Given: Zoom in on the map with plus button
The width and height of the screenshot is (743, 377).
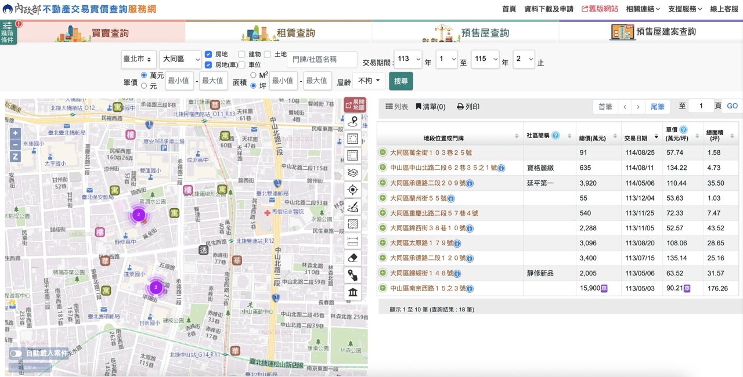Looking at the screenshot, I should [16, 133].
